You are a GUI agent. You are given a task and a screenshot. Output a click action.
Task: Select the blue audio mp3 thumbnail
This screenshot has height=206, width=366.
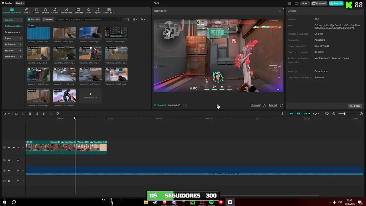pyautogui.click(x=38, y=33)
